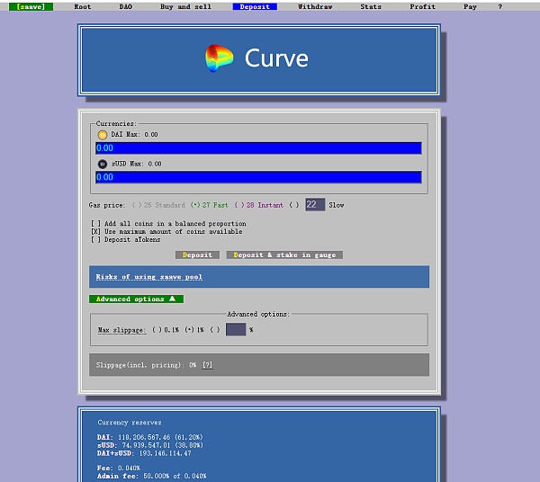The image size is (540, 482).
Task: Click the custom slippage percent input
Action: click(236, 329)
